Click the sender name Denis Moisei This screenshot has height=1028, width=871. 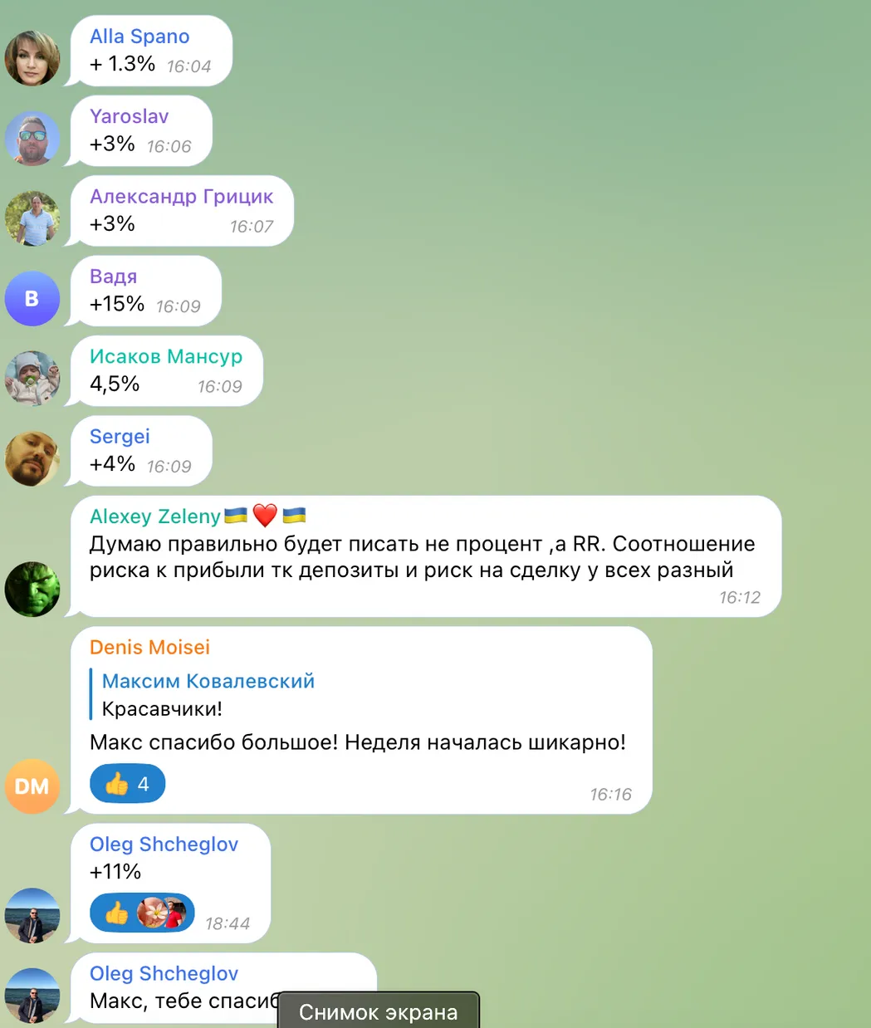pyautogui.click(x=149, y=647)
